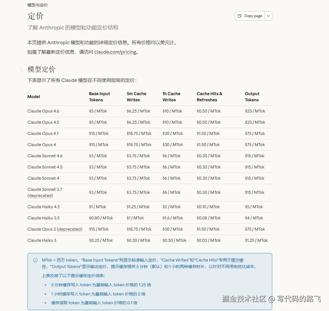Click the bullet about 1 小时缓存写入 2 倍
The image size is (329, 311).
click(x=98, y=294)
